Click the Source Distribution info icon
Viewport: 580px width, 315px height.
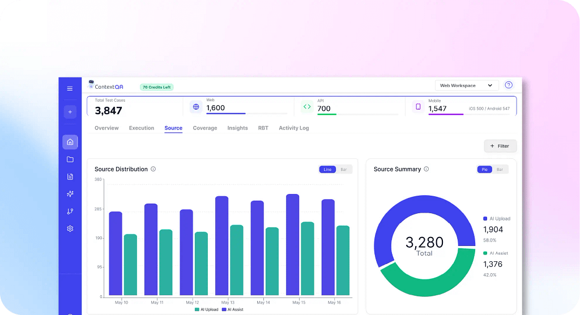(x=153, y=169)
